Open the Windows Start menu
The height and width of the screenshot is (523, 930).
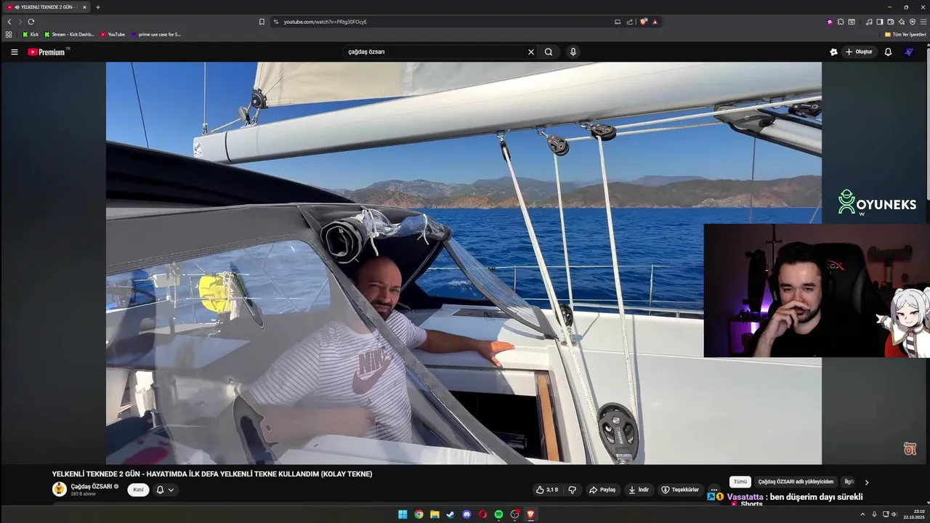point(403,514)
